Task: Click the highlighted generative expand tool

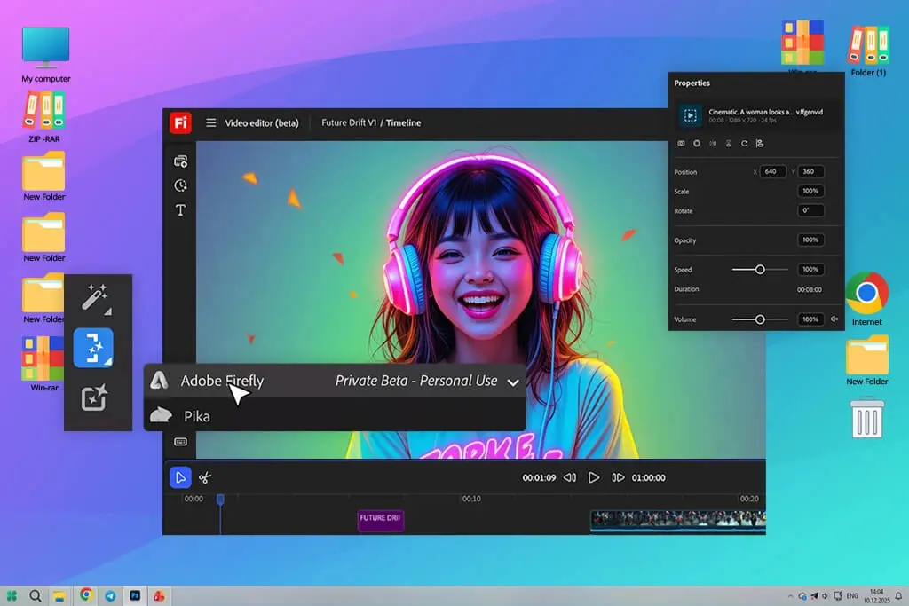Action: point(93,348)
